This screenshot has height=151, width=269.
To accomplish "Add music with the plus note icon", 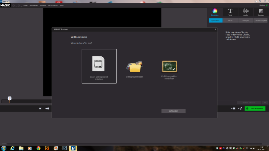I will point(240,108).
